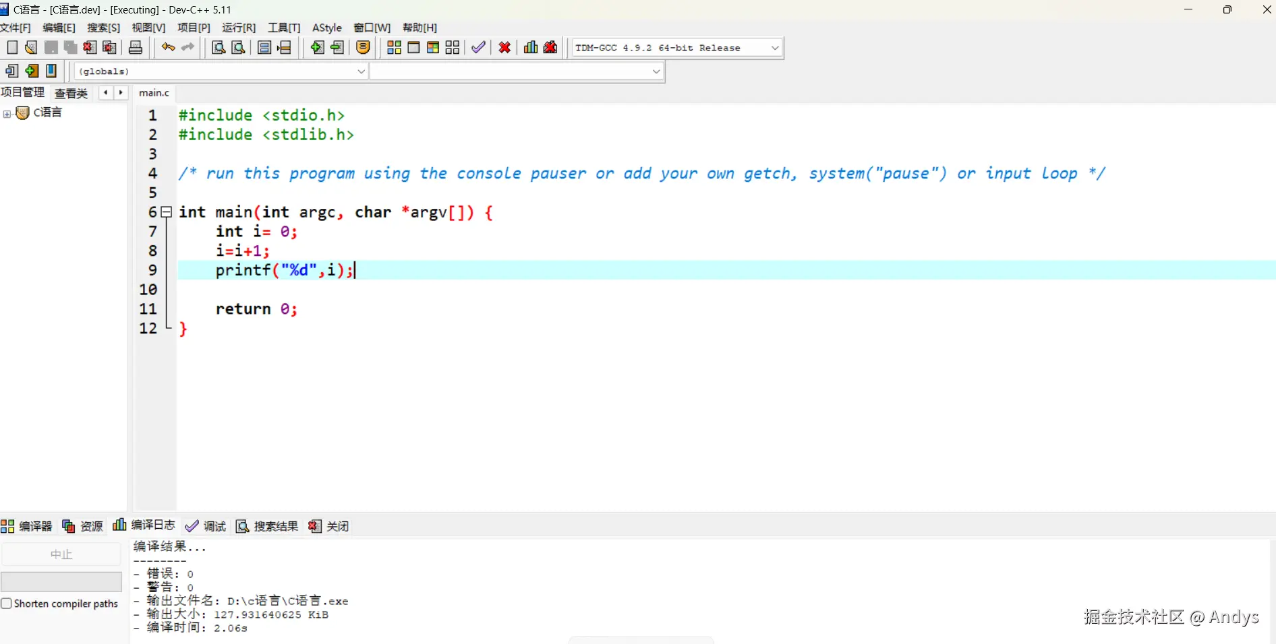Click the Save All toolbar icon
Viewport: 1276px width, 644px height.
tap(70, 47)
